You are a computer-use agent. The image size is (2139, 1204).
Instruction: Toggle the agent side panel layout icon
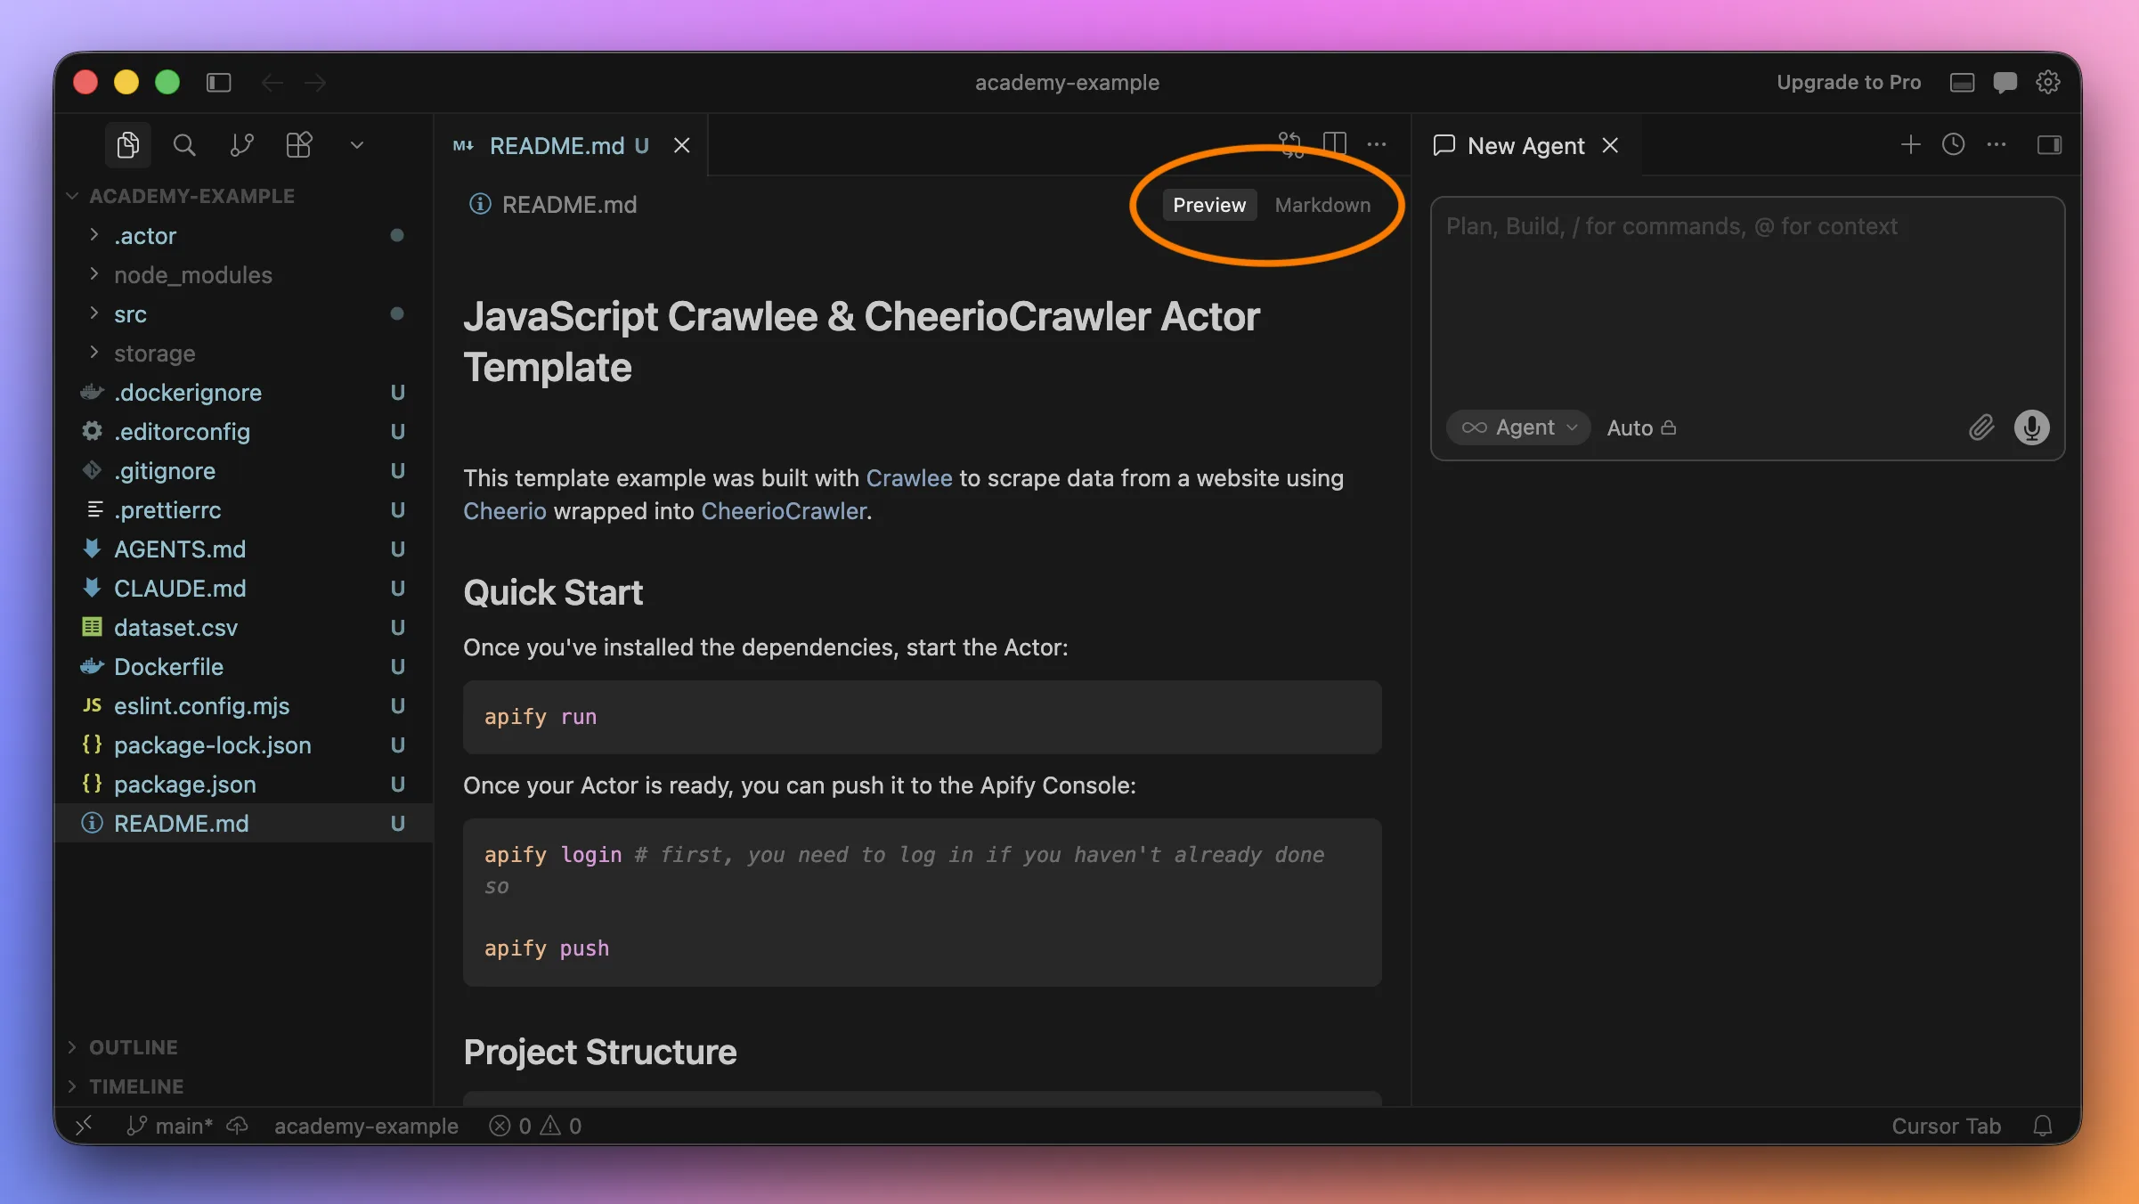[x=2049, y=144]
